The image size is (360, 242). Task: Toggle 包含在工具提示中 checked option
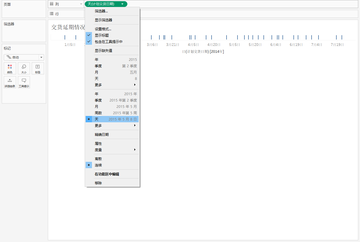112,42
